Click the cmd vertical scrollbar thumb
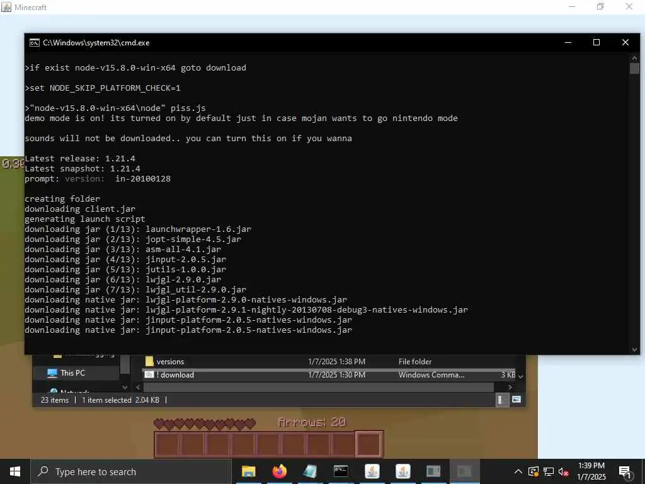The height and width of the screenshot is (484, 645). point(634,68)
